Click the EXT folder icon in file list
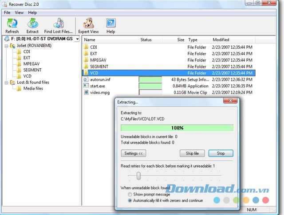The image size is (284, 215). click(86, 53)
